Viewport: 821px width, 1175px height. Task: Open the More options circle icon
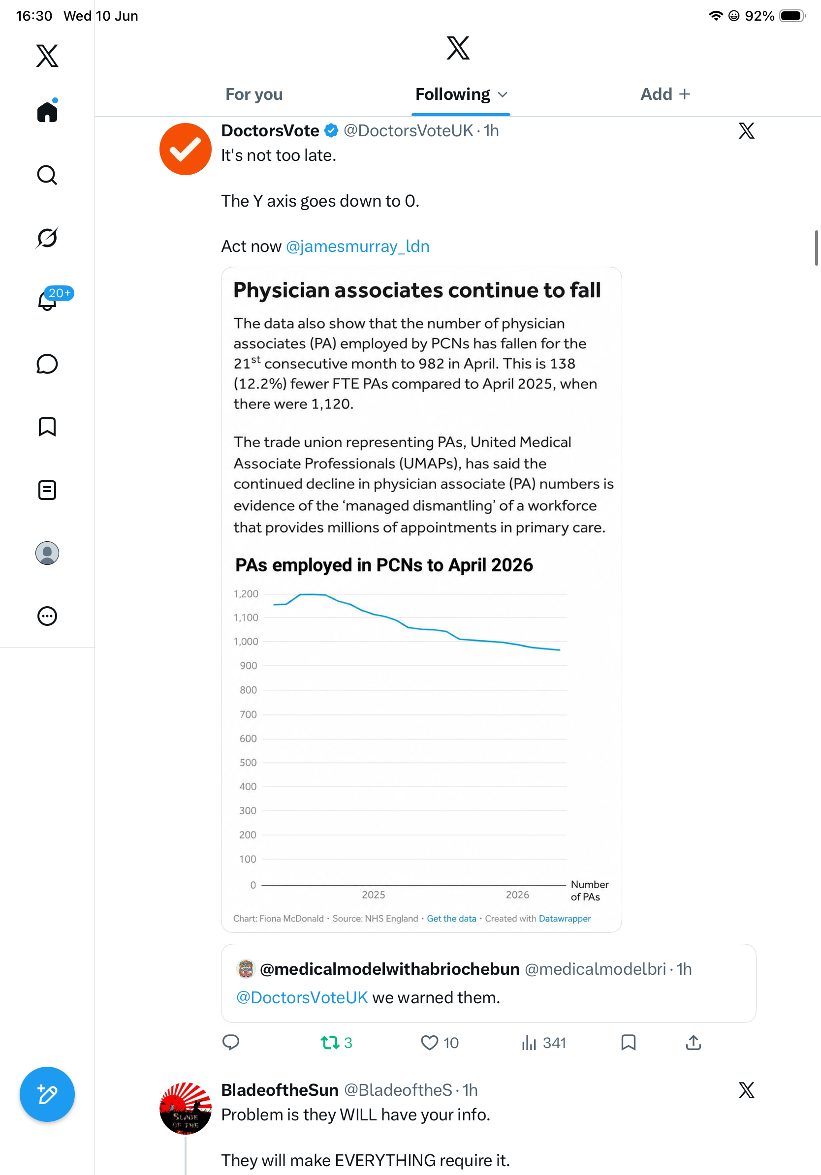[47, 616]
